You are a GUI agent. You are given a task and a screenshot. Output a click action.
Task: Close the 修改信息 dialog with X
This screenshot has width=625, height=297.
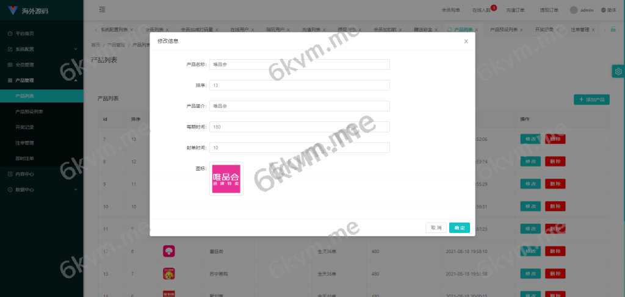tap(466, 41)
